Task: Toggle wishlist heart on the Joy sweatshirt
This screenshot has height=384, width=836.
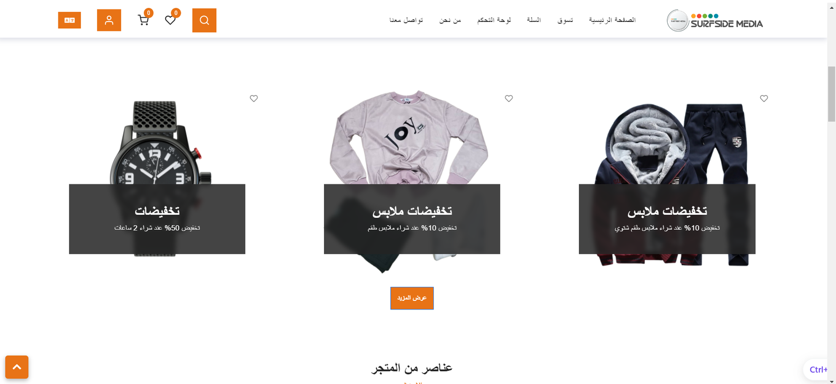Action: click(509, 98)
